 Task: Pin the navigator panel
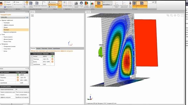(28, 12)
